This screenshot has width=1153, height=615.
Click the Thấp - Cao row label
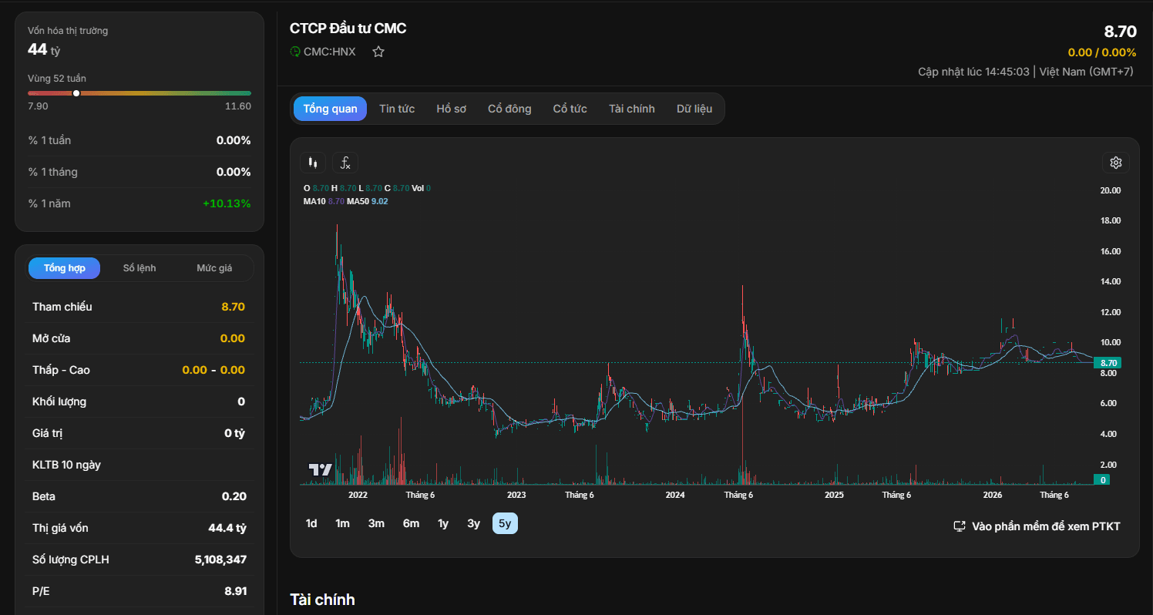click(61, 370)
